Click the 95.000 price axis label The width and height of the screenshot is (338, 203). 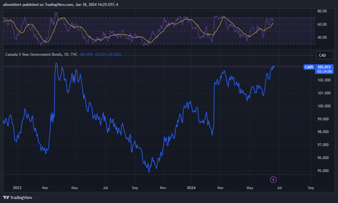325,171
